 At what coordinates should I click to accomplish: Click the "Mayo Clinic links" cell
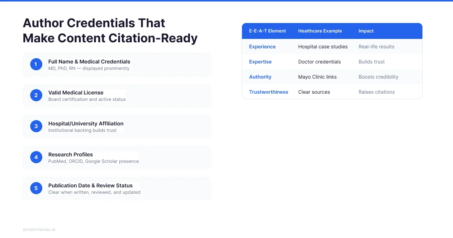point(317,77)
